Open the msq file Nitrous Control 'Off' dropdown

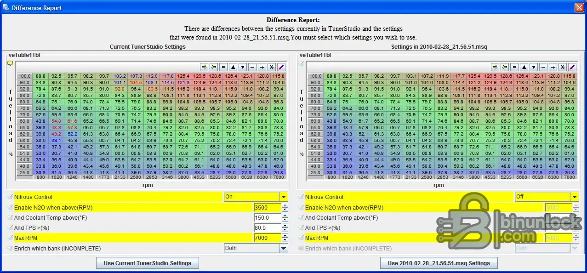[x=547, y=197]
